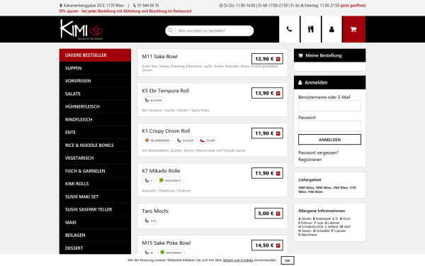Image resolution: width=425 pixels, height=266 pixels.
Task: Open the Vorspeisen category
Action: point(95,81)
